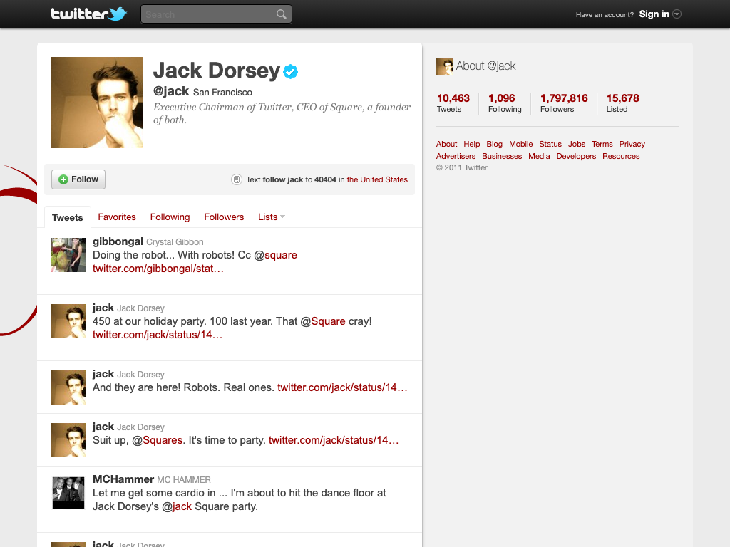Click the small avatar next to About @jack
The image size is (730, 547).
click(445, 67)
